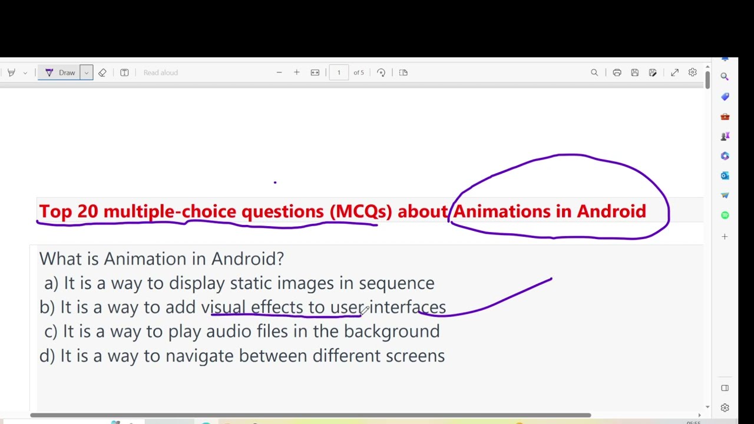Open the sidebar Shopping tag

tap(725, 97)
